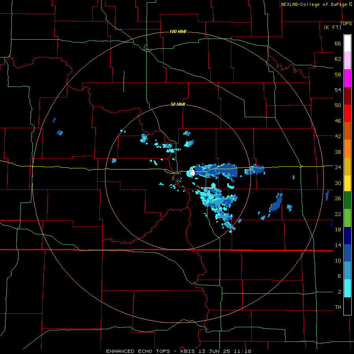This screenshot has width=354, height=354.
Task: Click the "[K FT]" units label
Action: tap(332, 27)
